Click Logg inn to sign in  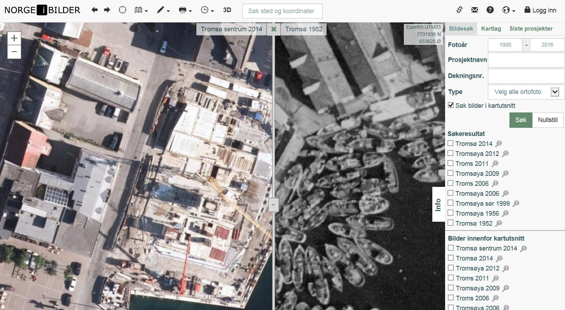point(540,10)
